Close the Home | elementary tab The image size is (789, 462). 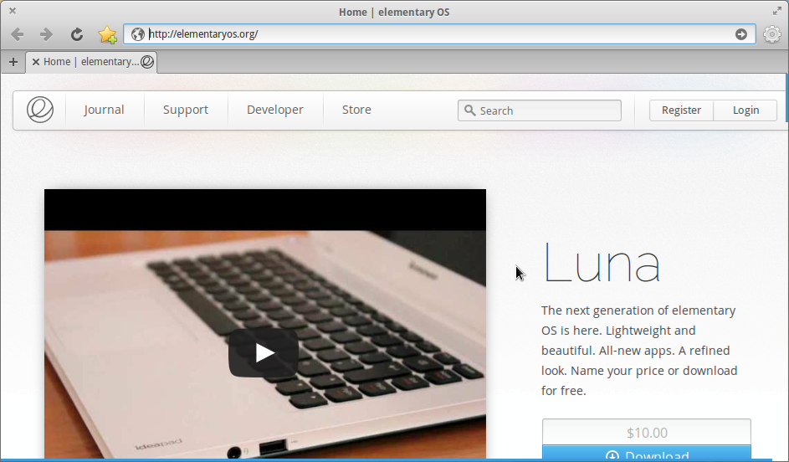tap(36, 62)
